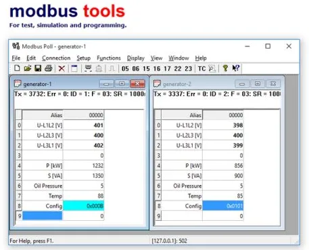
Task: Click S [VA] value 900 in generator-2
Action: click(x=222, y=175)
